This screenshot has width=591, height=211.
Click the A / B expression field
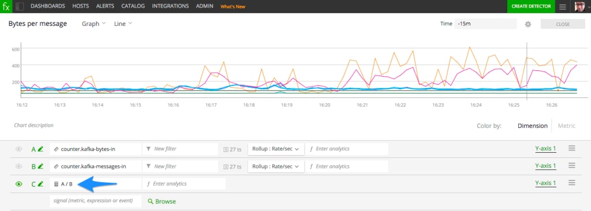coord(95,184)
